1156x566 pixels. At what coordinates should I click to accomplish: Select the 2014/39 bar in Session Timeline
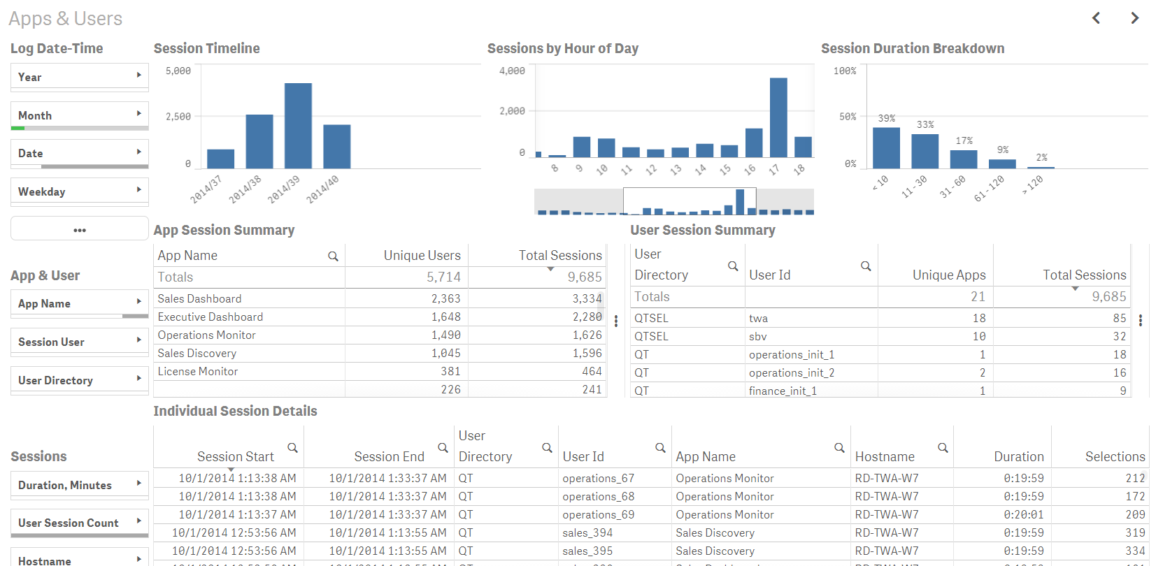298,126
